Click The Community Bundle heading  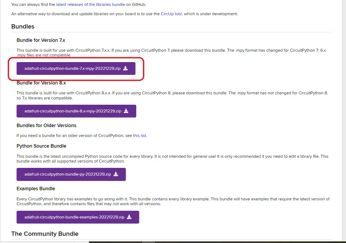point(45,234)
